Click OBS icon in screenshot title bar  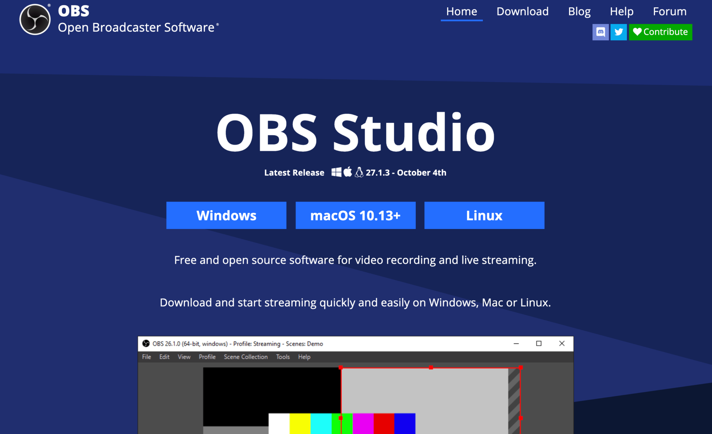pos(146,344)
